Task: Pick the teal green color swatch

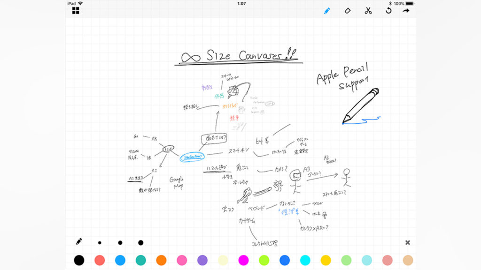Action: click(141, 260)
